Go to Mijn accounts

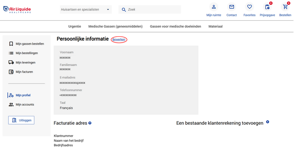point(25,104)
